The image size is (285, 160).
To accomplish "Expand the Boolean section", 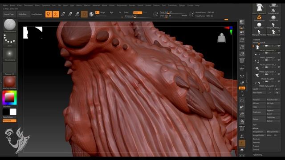I will point(256,139).
